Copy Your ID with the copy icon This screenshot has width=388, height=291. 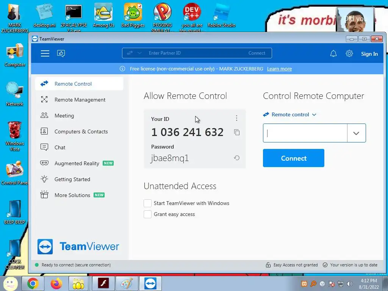236,132
